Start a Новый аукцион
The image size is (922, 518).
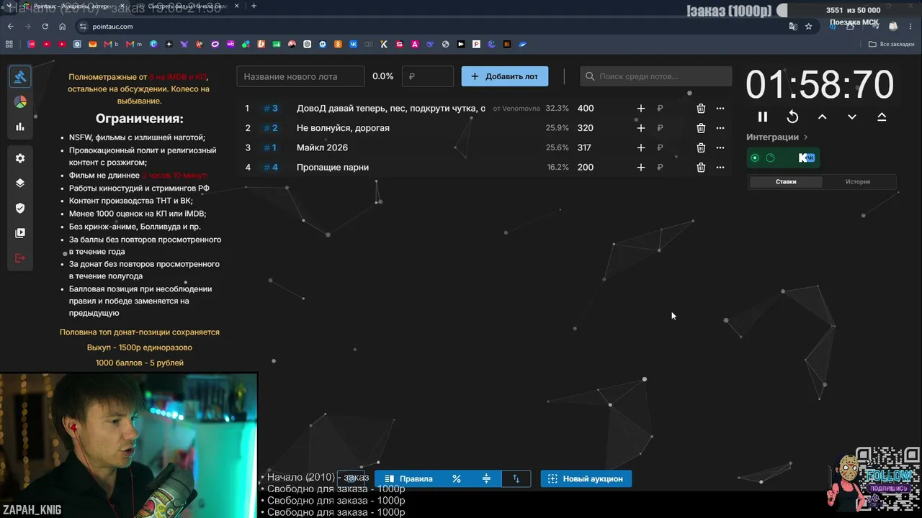(x=586, y=478)
